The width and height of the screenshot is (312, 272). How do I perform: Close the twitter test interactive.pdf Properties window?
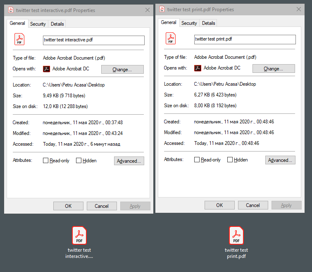pyautogui.click(x=148, y=10)
